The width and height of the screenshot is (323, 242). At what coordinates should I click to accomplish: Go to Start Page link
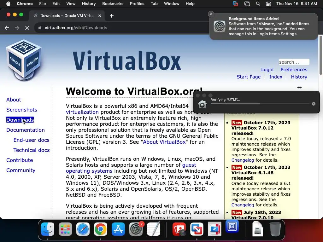coord(249,77)
